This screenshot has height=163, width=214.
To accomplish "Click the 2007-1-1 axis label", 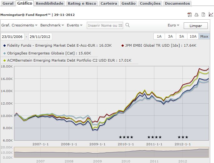I will click(40, 144).
